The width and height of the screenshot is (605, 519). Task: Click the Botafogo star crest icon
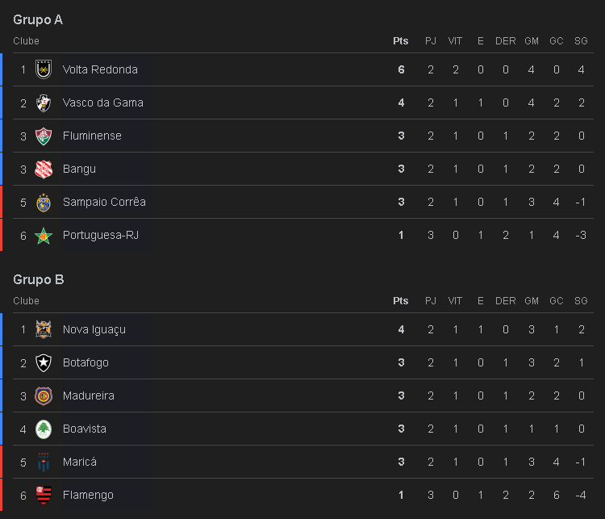(44, 362)
